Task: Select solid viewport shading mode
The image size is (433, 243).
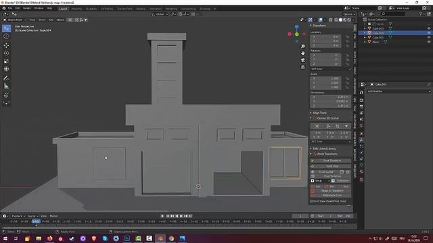Action: [340, 20]
